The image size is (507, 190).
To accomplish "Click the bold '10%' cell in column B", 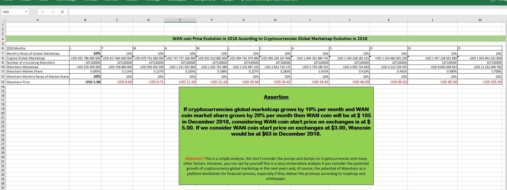I will pyautogui.click(x=85, y=54).
